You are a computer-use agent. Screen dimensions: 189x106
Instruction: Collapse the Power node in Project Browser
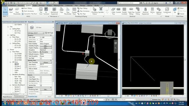point(8,50)
